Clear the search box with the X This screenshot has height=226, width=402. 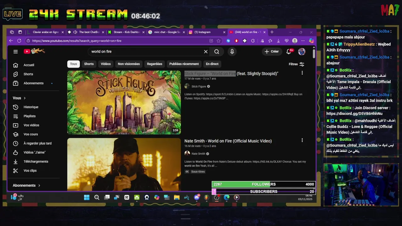coord(206,51)
